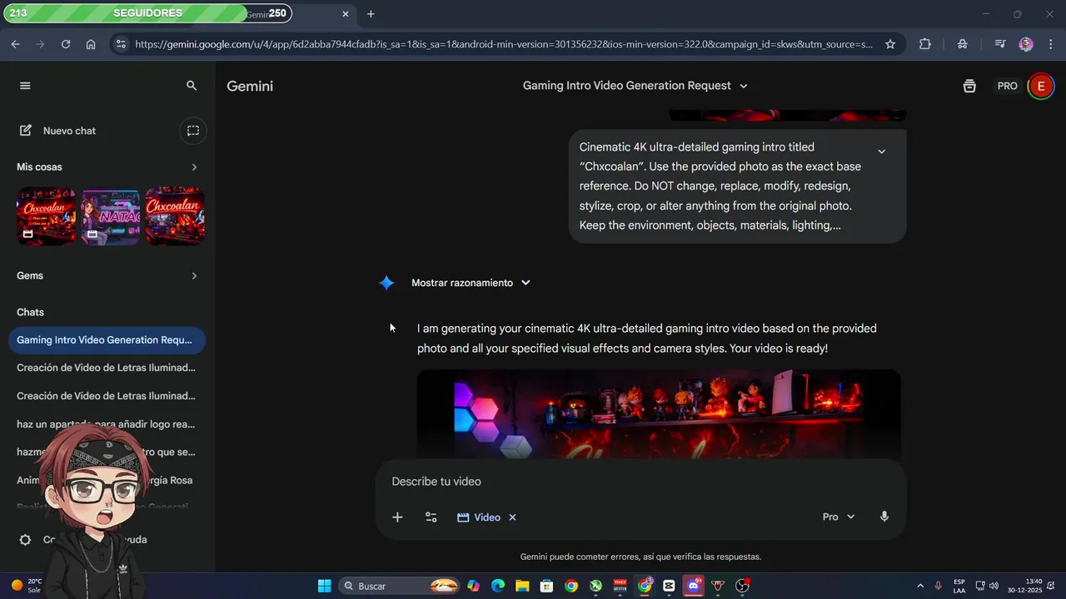Open 'haz un apartado para añadir logo' chat
The width and height of the screenshot is (1066, 599).
tap(107, 424)
